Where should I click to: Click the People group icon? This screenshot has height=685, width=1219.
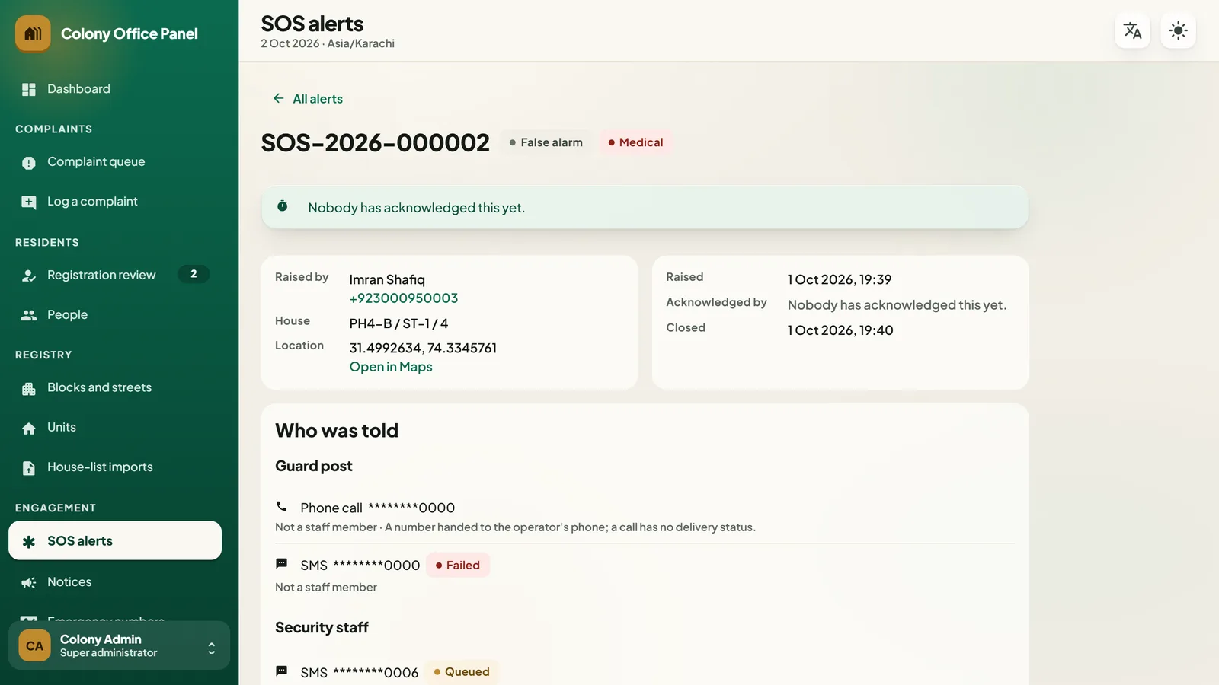coord(29,315)
